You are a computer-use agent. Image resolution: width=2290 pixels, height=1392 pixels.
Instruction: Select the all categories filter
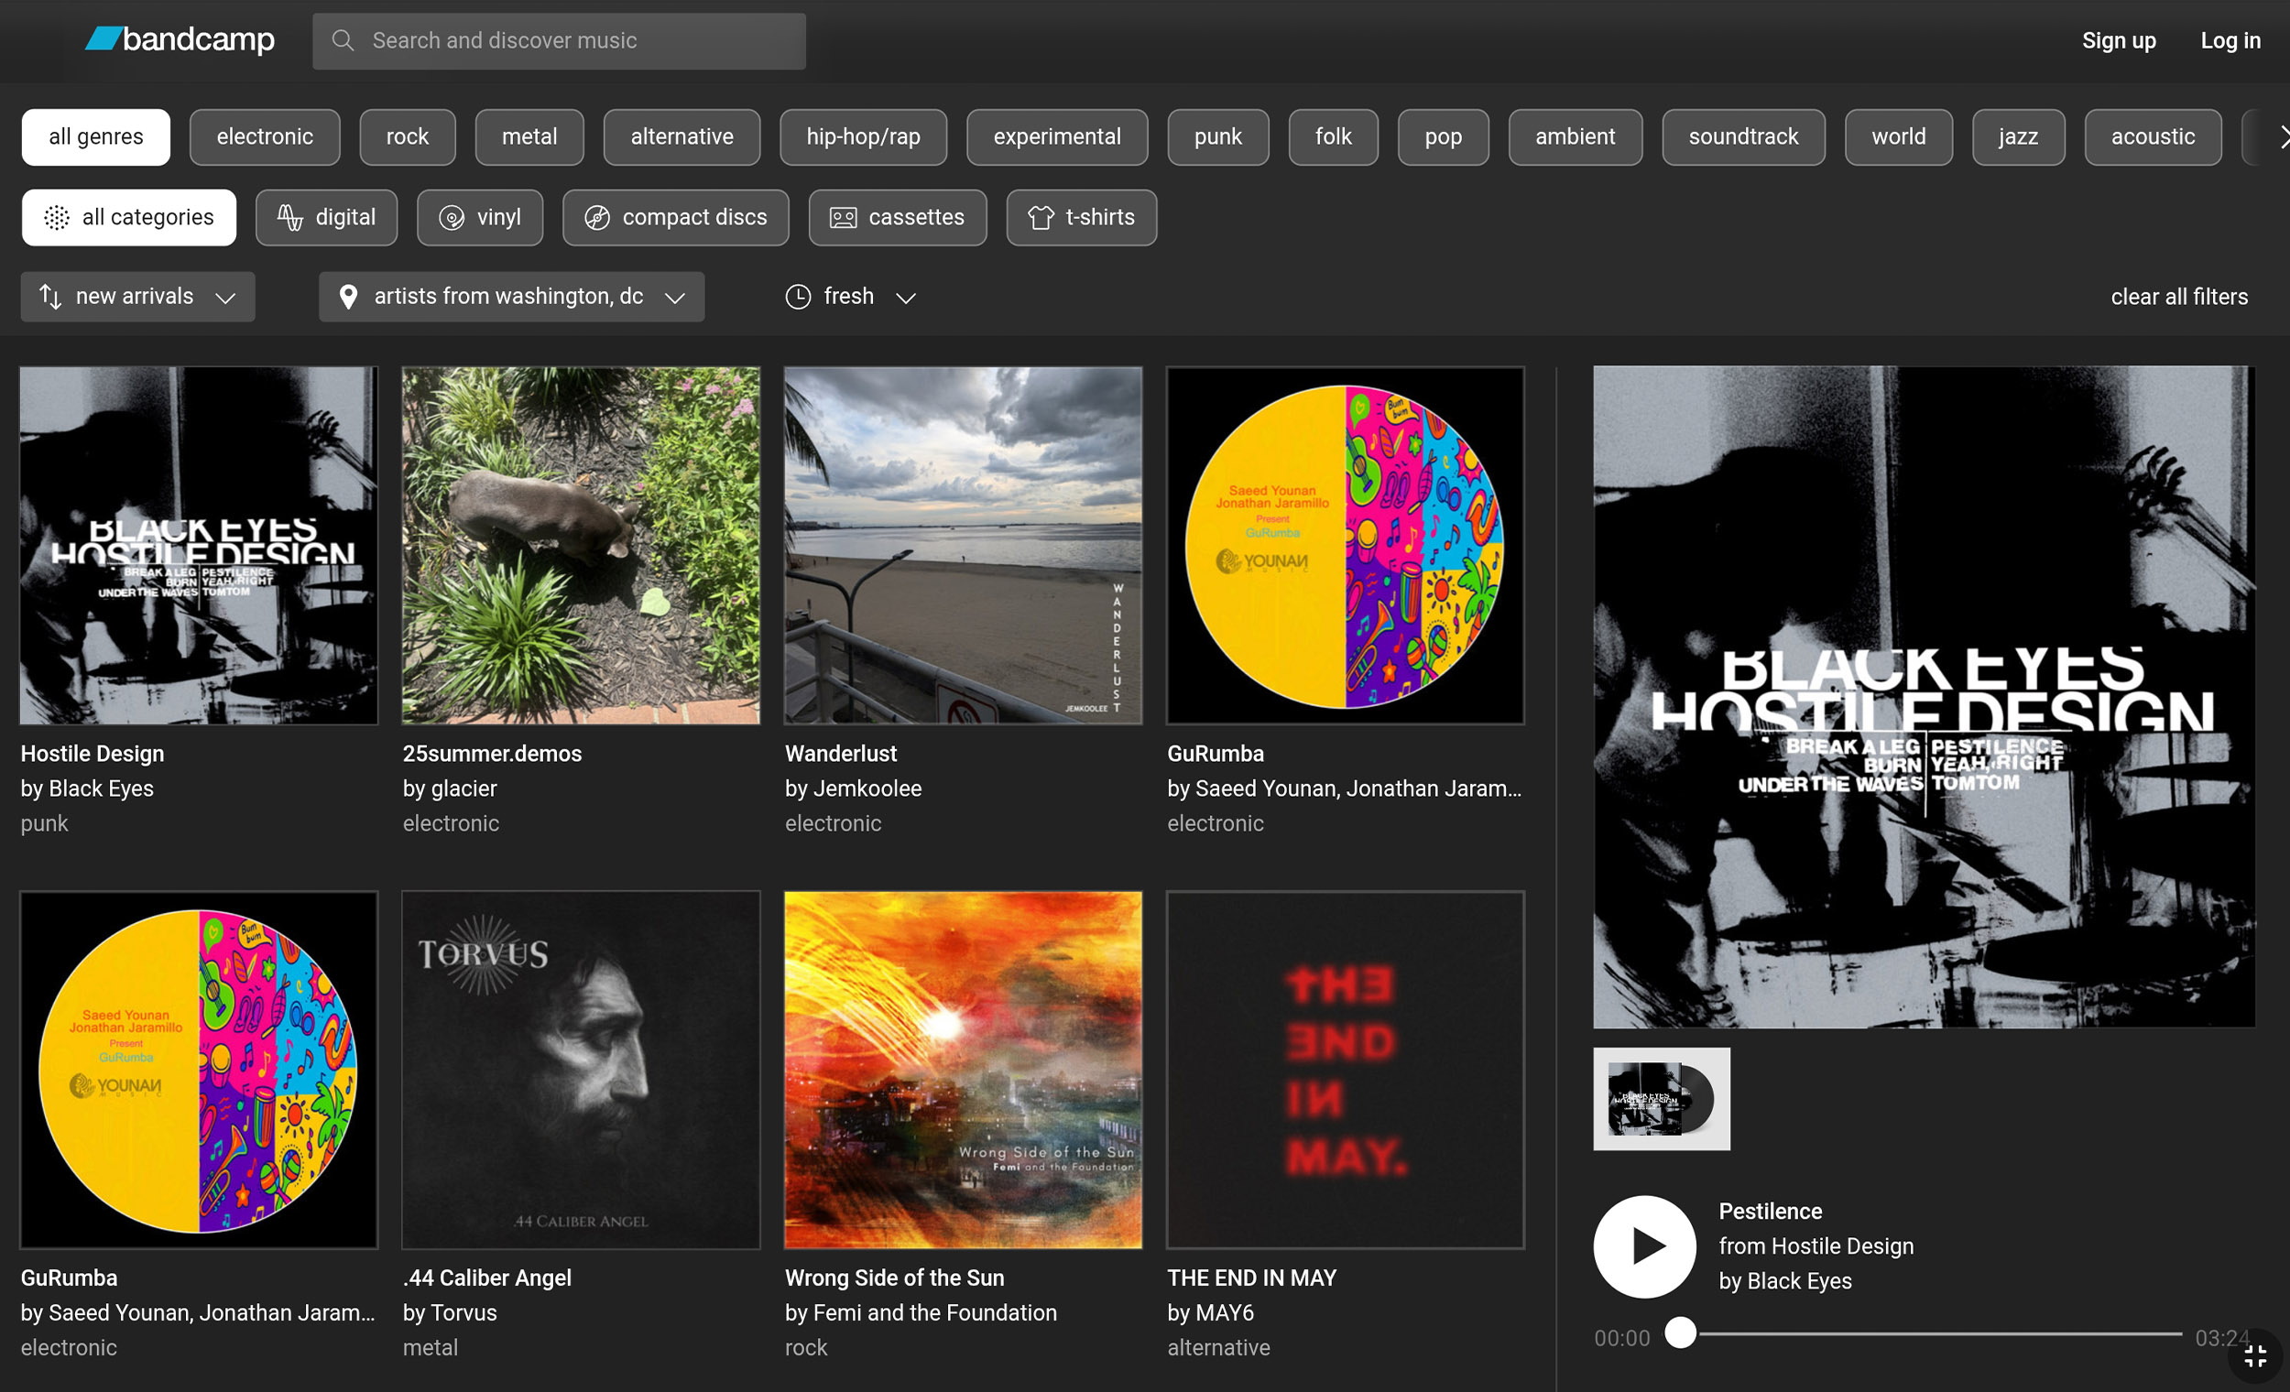129,217
